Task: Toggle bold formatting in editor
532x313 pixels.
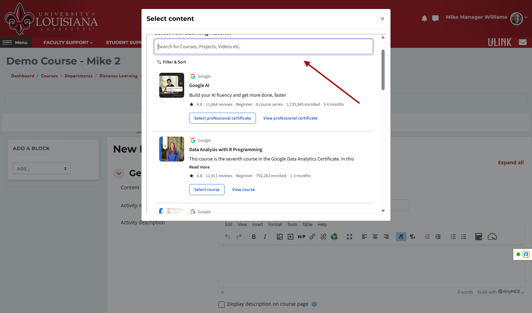Action: pos(254,237)
